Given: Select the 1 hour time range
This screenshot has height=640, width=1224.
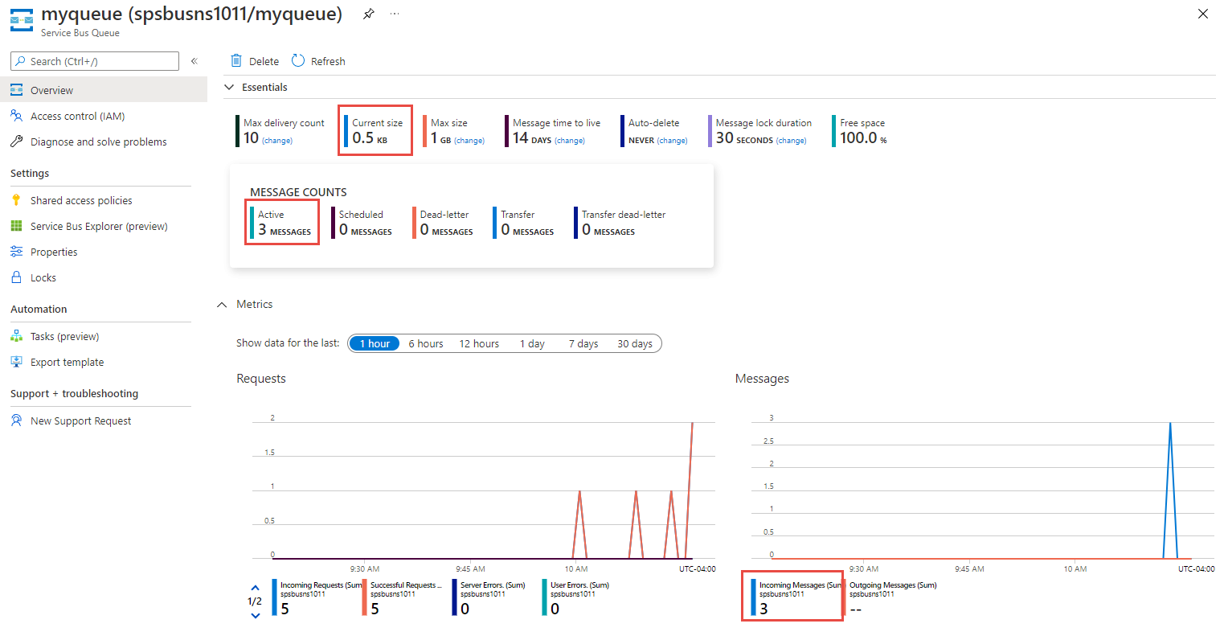Looking at the screenshot, I should (375, 343).
